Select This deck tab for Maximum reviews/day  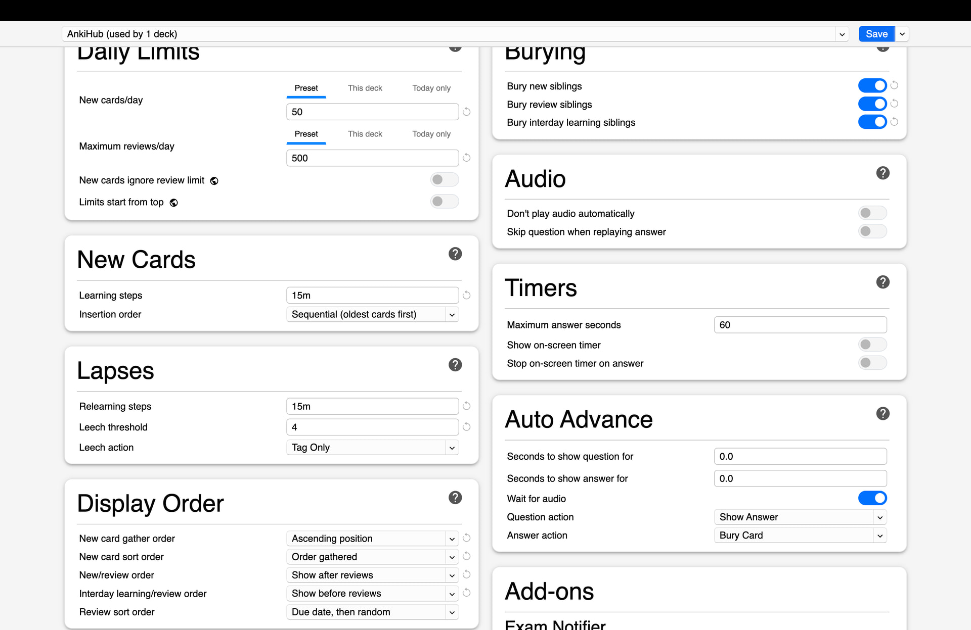pos(365,134)
